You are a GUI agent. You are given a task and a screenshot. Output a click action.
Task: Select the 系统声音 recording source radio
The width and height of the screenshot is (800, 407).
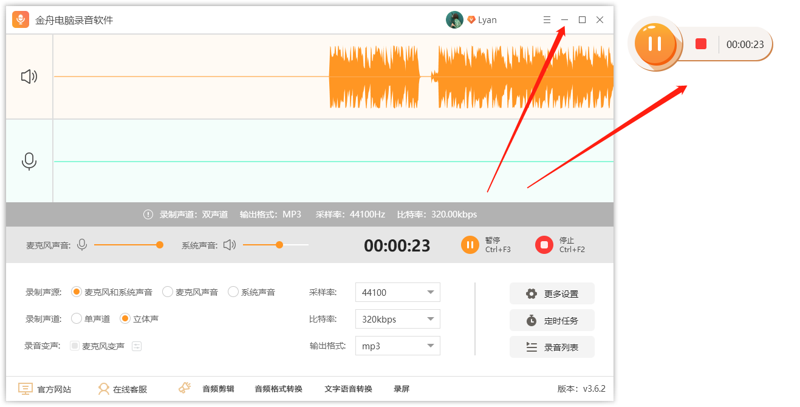233,292
